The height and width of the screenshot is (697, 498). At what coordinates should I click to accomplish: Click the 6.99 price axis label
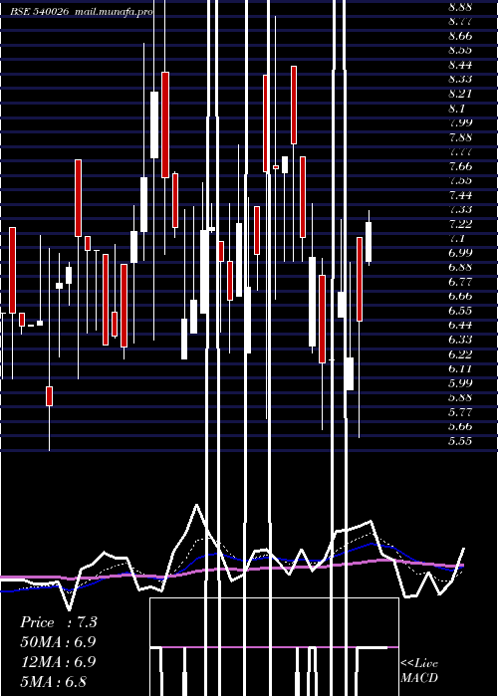click(x=460, y=253)
